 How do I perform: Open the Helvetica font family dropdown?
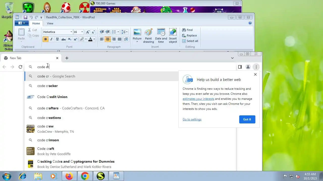(x=71, y=32)
